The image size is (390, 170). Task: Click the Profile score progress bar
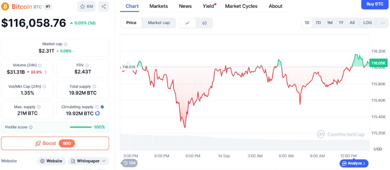[x=81, y=127]
